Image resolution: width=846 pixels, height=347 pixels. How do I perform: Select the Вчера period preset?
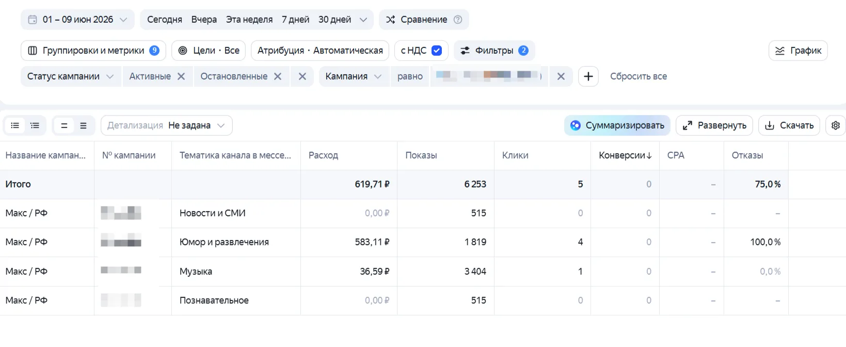pyautogui.click(x=204, y=20)
